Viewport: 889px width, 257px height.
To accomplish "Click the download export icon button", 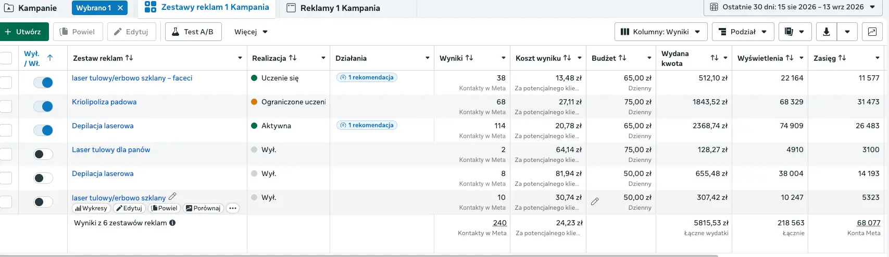I will [826, 32].
